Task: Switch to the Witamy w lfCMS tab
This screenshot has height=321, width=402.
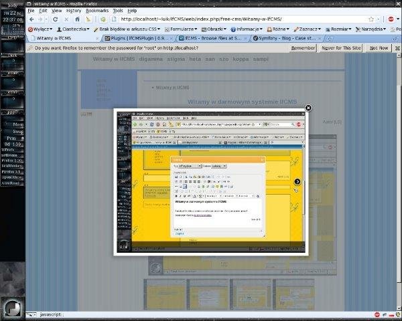Action: (x=64, y=38)
